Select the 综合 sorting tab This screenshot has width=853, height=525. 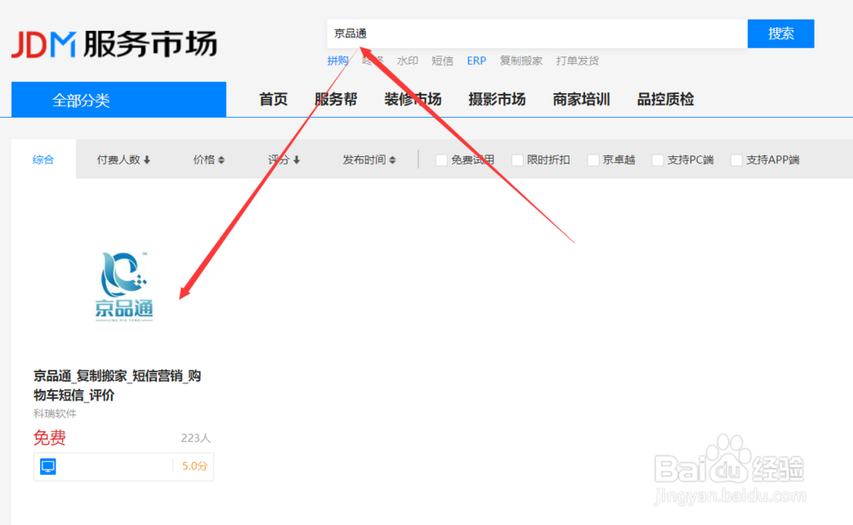(44, 159)
